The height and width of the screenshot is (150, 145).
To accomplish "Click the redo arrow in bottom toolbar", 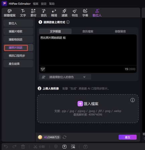I will point(14,147).
